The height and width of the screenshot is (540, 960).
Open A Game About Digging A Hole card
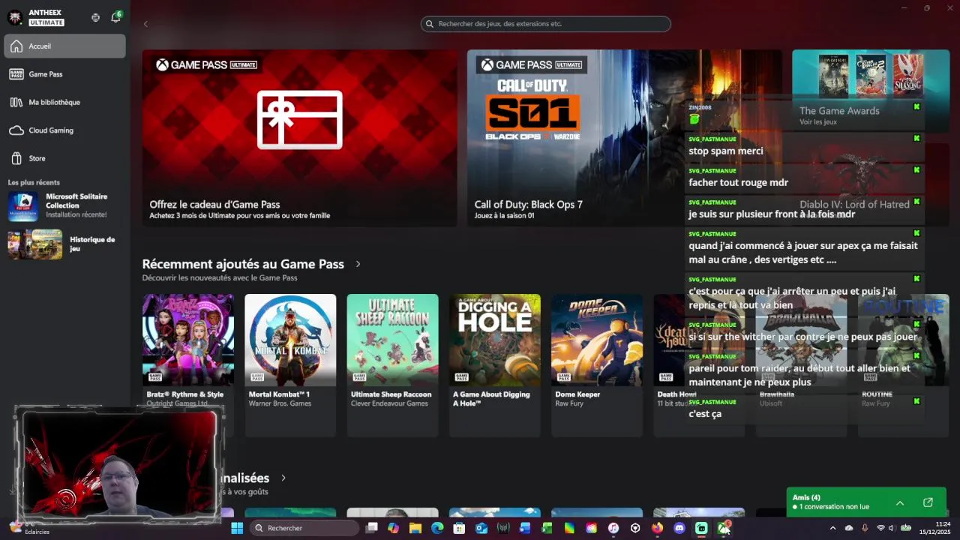click(x=494, y=365)
